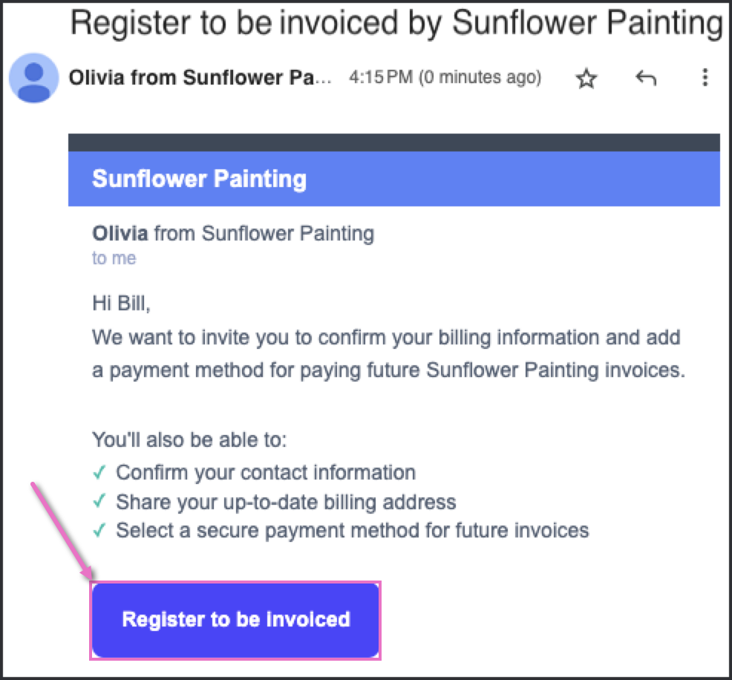
Task: Click 'Olivia from Sunflower Painting' in email body
Action: click(233, 233)
